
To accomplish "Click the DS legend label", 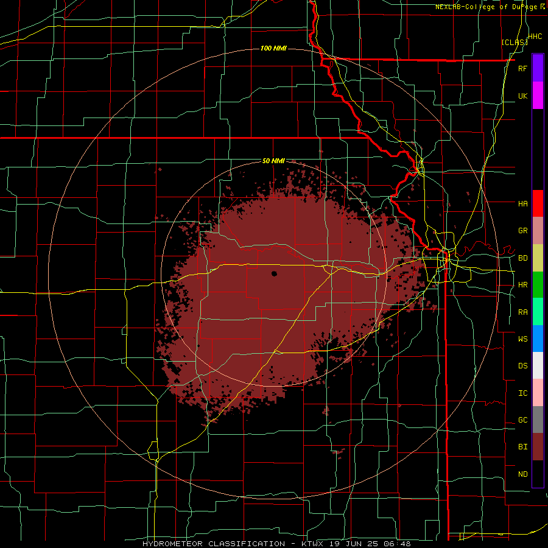I will [522, 366].
